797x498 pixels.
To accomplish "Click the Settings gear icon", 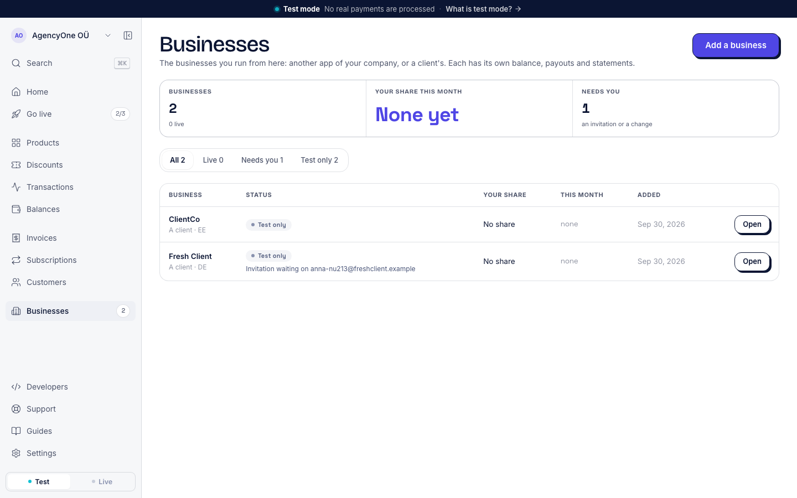I will [16, 453].
